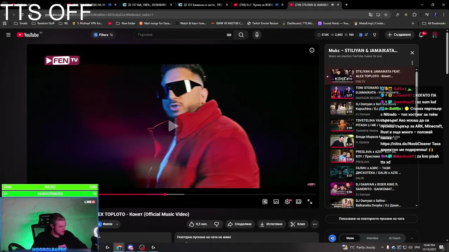Open a new browser tab

[x=347, y=5]
